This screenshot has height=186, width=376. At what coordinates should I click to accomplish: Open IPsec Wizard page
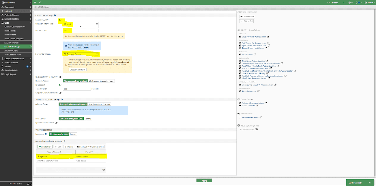(x=10, y=35)
